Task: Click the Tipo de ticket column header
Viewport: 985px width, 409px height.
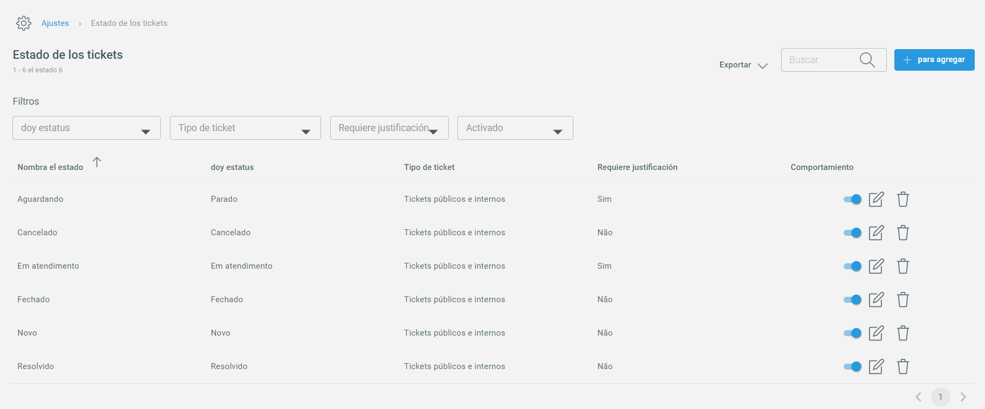Action: [x=429, y=167]
